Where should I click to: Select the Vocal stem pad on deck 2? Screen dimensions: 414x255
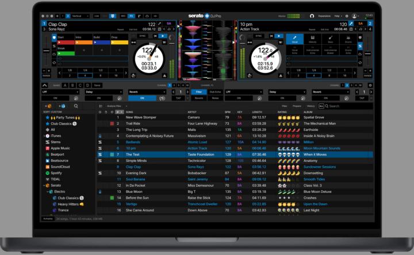pyautogui.click(x=294, y=39)
